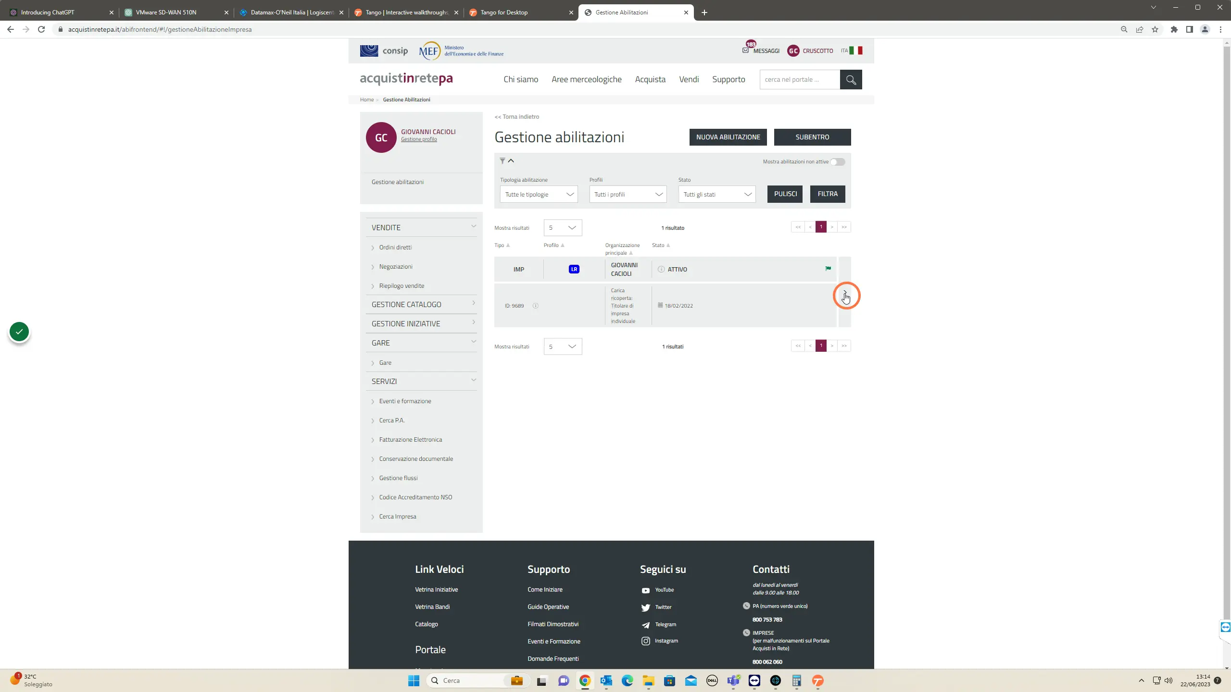Screen dimensions: 1231x692
Task: Click the Instagram icon in footer
Action: [x=645, y=641]
